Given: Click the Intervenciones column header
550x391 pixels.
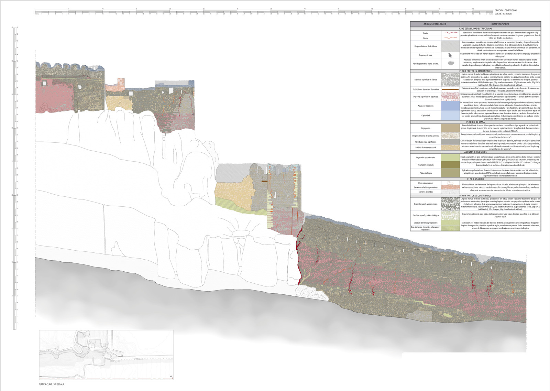Looking at the screenshot, I should pos(500,24).
